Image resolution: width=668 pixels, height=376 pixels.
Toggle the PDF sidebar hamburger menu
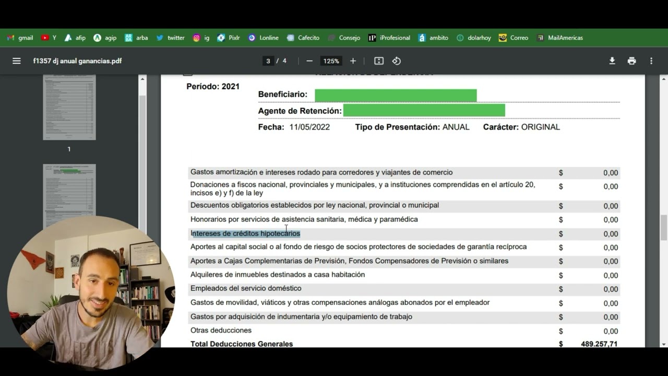click(x=17, y=61)
